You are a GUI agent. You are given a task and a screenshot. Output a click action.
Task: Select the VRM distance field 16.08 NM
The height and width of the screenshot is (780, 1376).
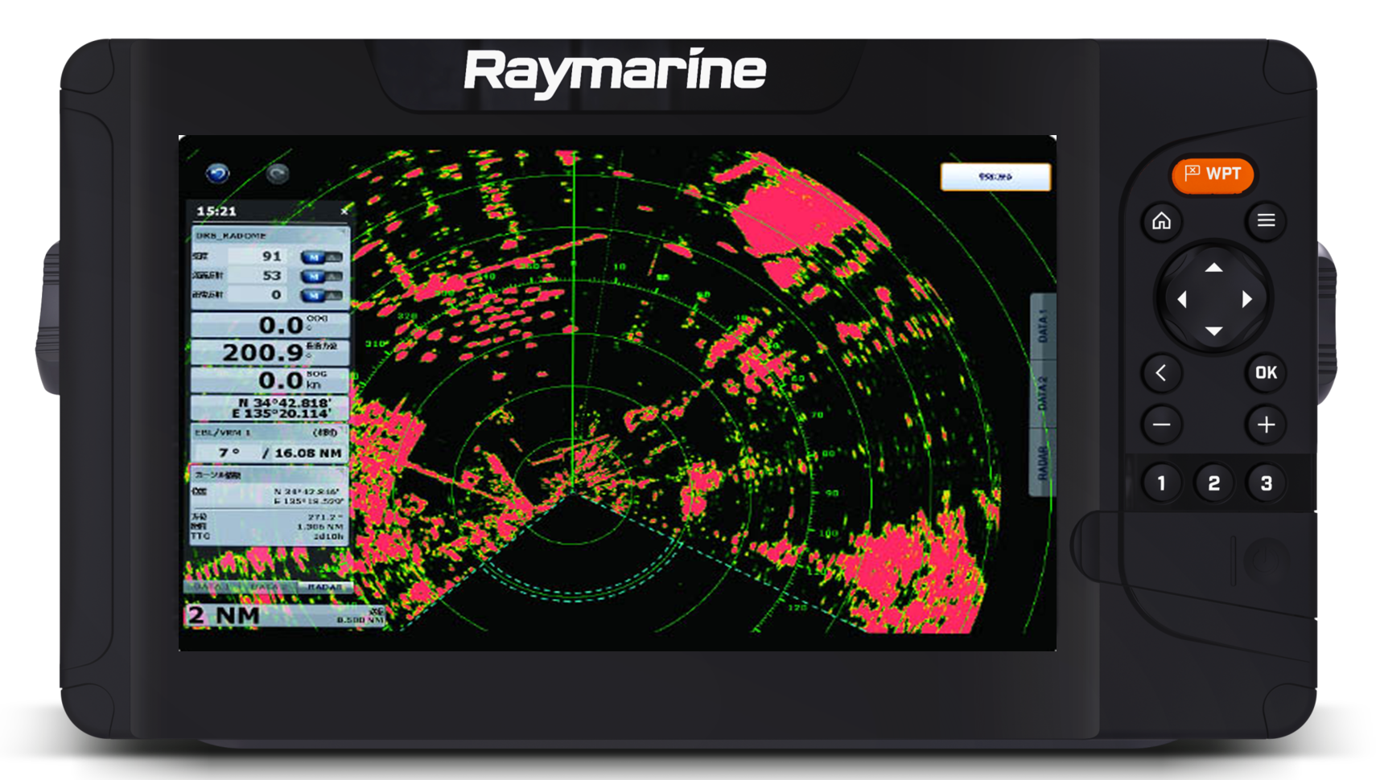(308, 453)
